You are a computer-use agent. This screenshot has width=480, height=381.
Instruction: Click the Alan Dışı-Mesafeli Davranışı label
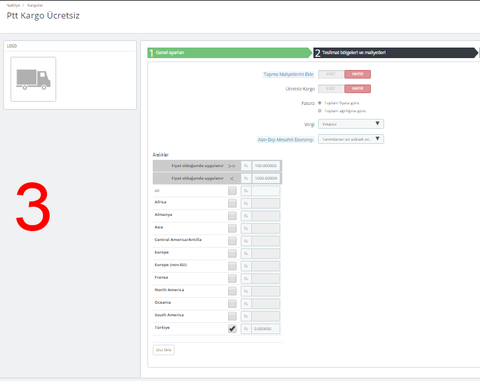[286, 139]
